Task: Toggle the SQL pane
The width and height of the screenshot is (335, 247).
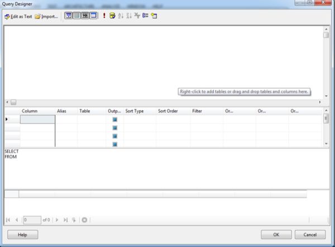Action: tap(85, 16)
